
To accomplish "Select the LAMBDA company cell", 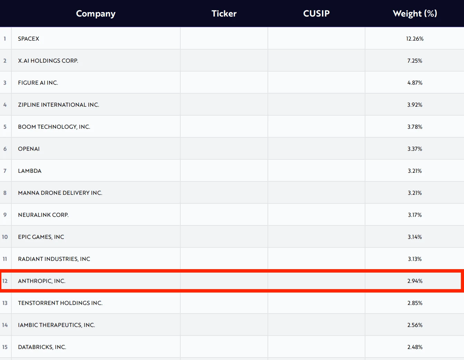I will point(30,171).
